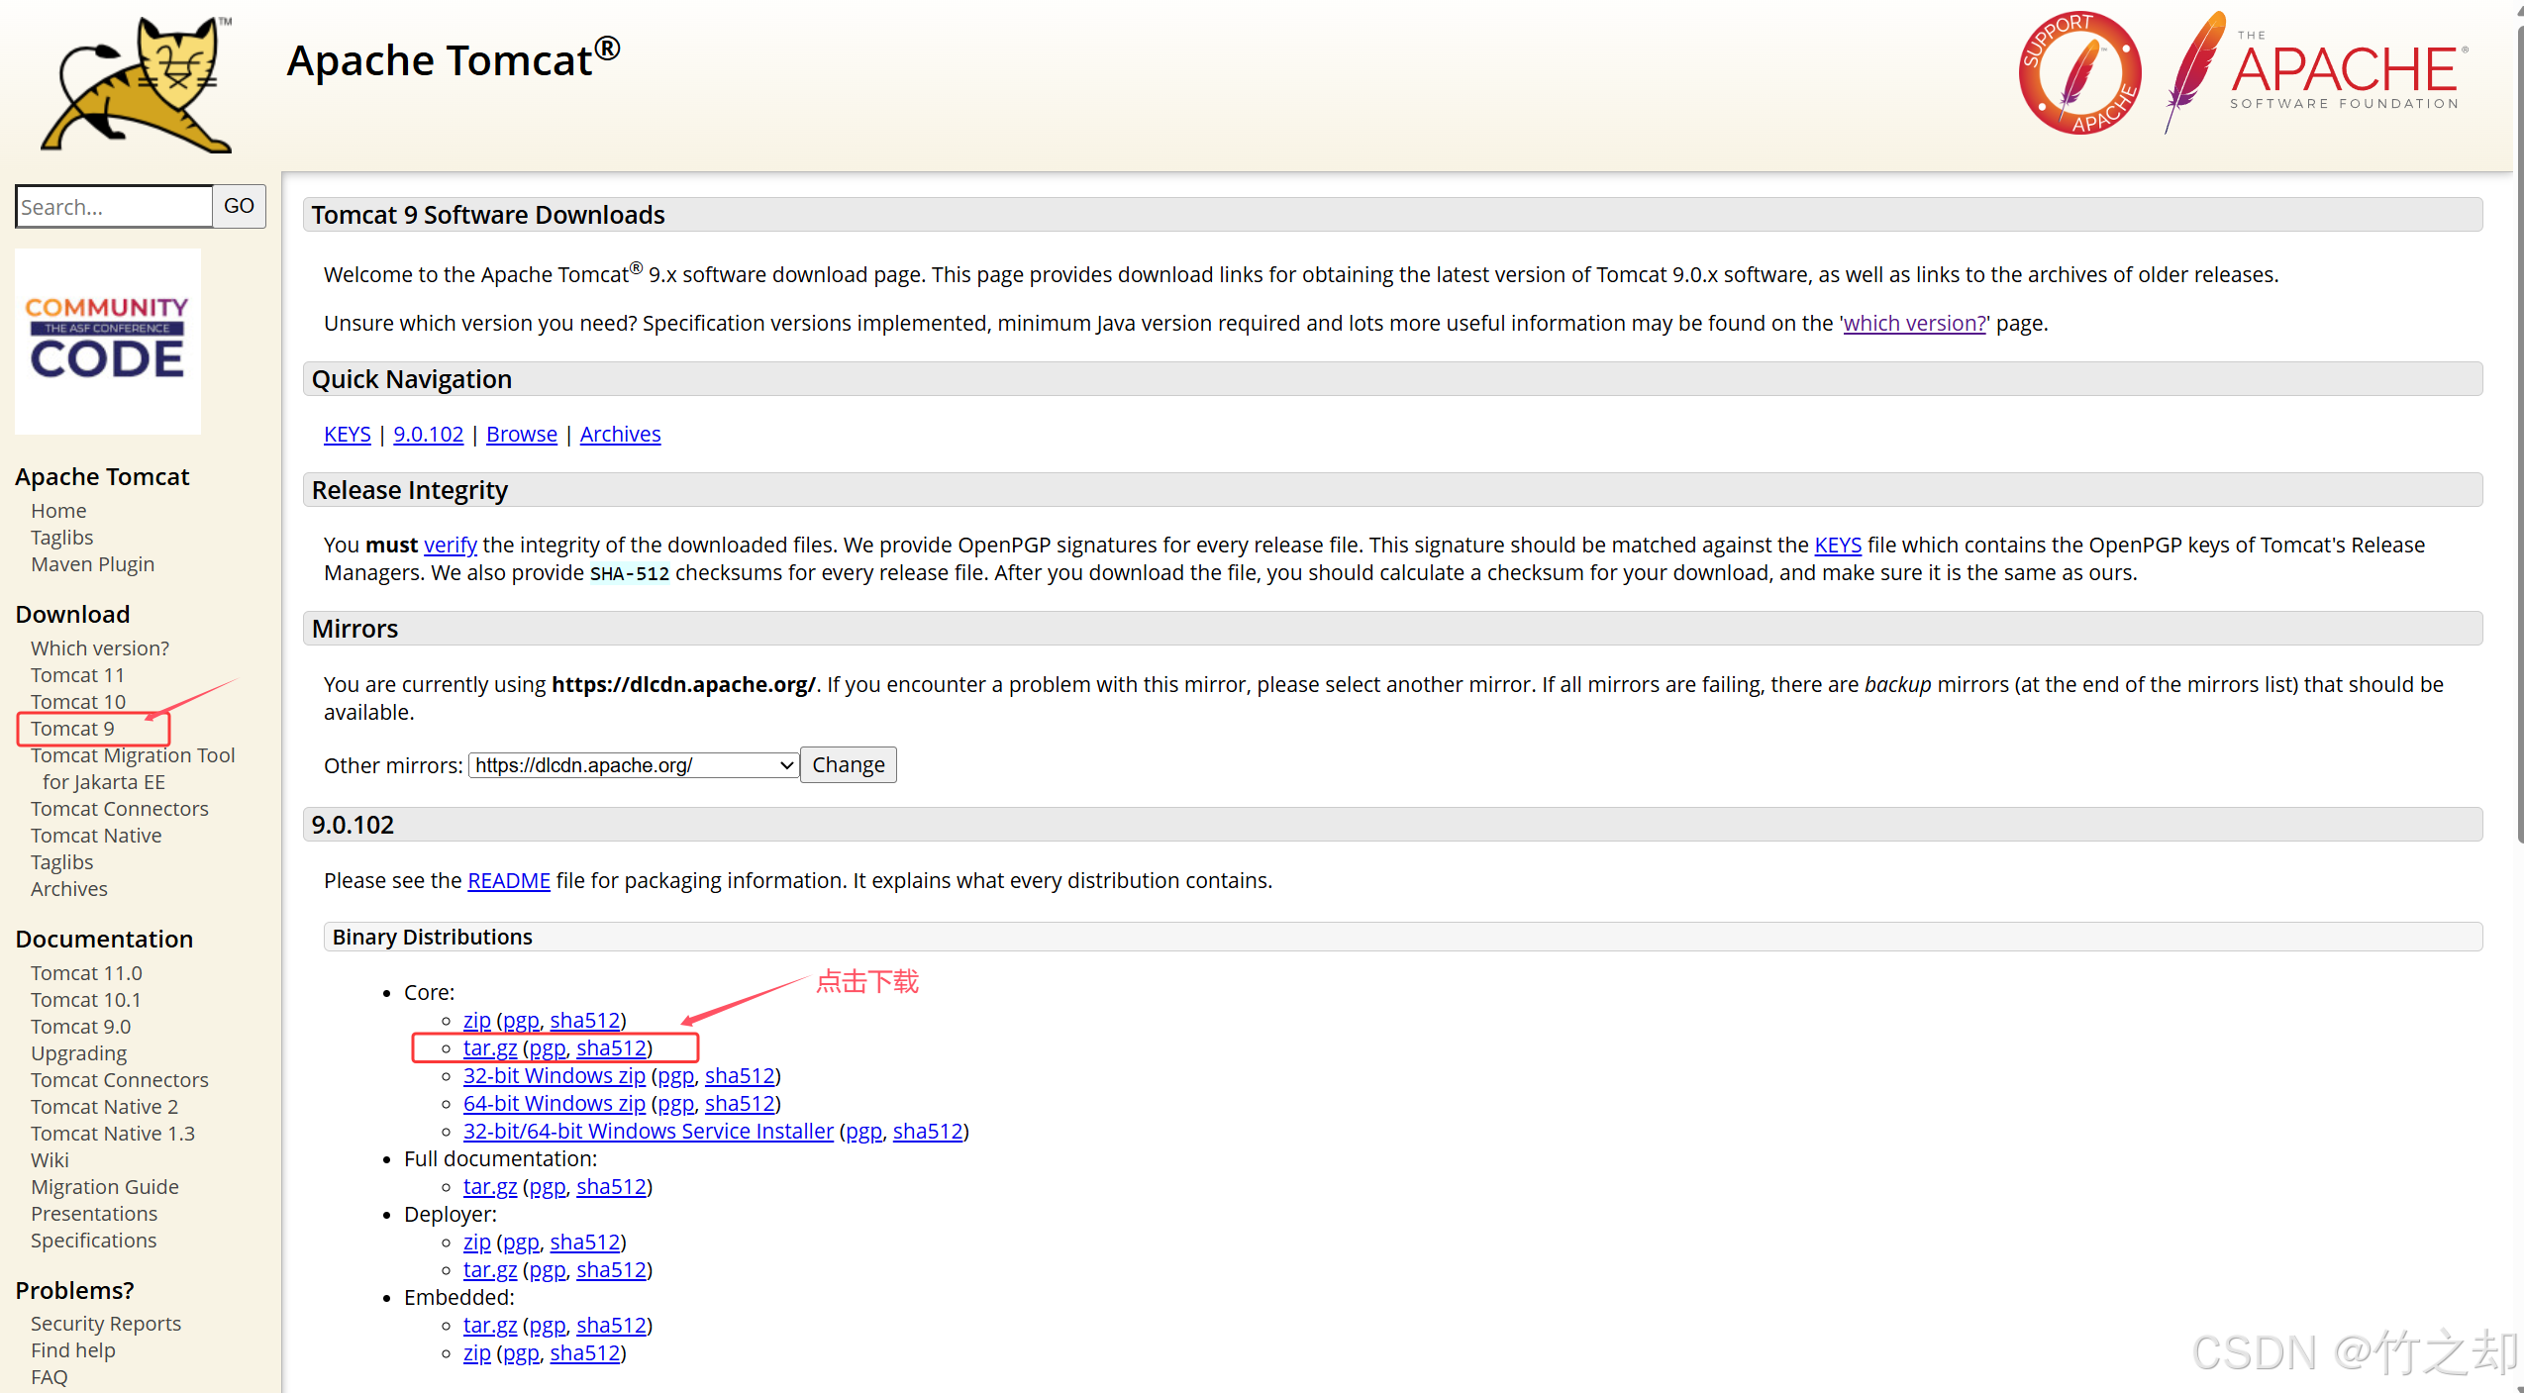Open the Community Code conference banner
This screenshot has height=1393, width=2524.
click(x=108, y=342)
